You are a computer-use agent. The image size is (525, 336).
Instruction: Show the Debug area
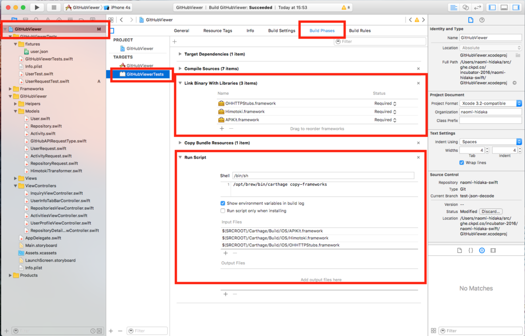[x=504, y=7]
